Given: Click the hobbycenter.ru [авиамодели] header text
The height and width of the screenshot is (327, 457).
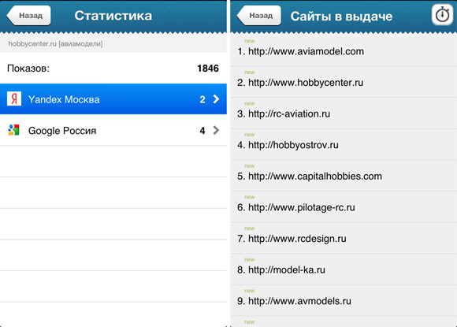Looking at the screenshot, I should coord(55,43).
